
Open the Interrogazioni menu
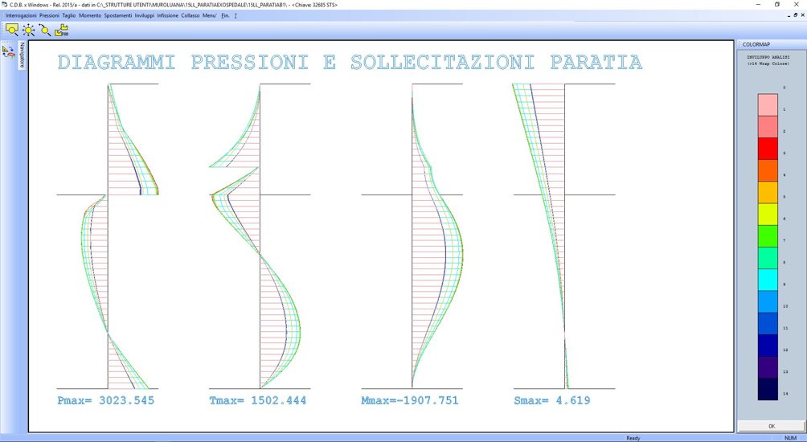(x=23, y=15)
